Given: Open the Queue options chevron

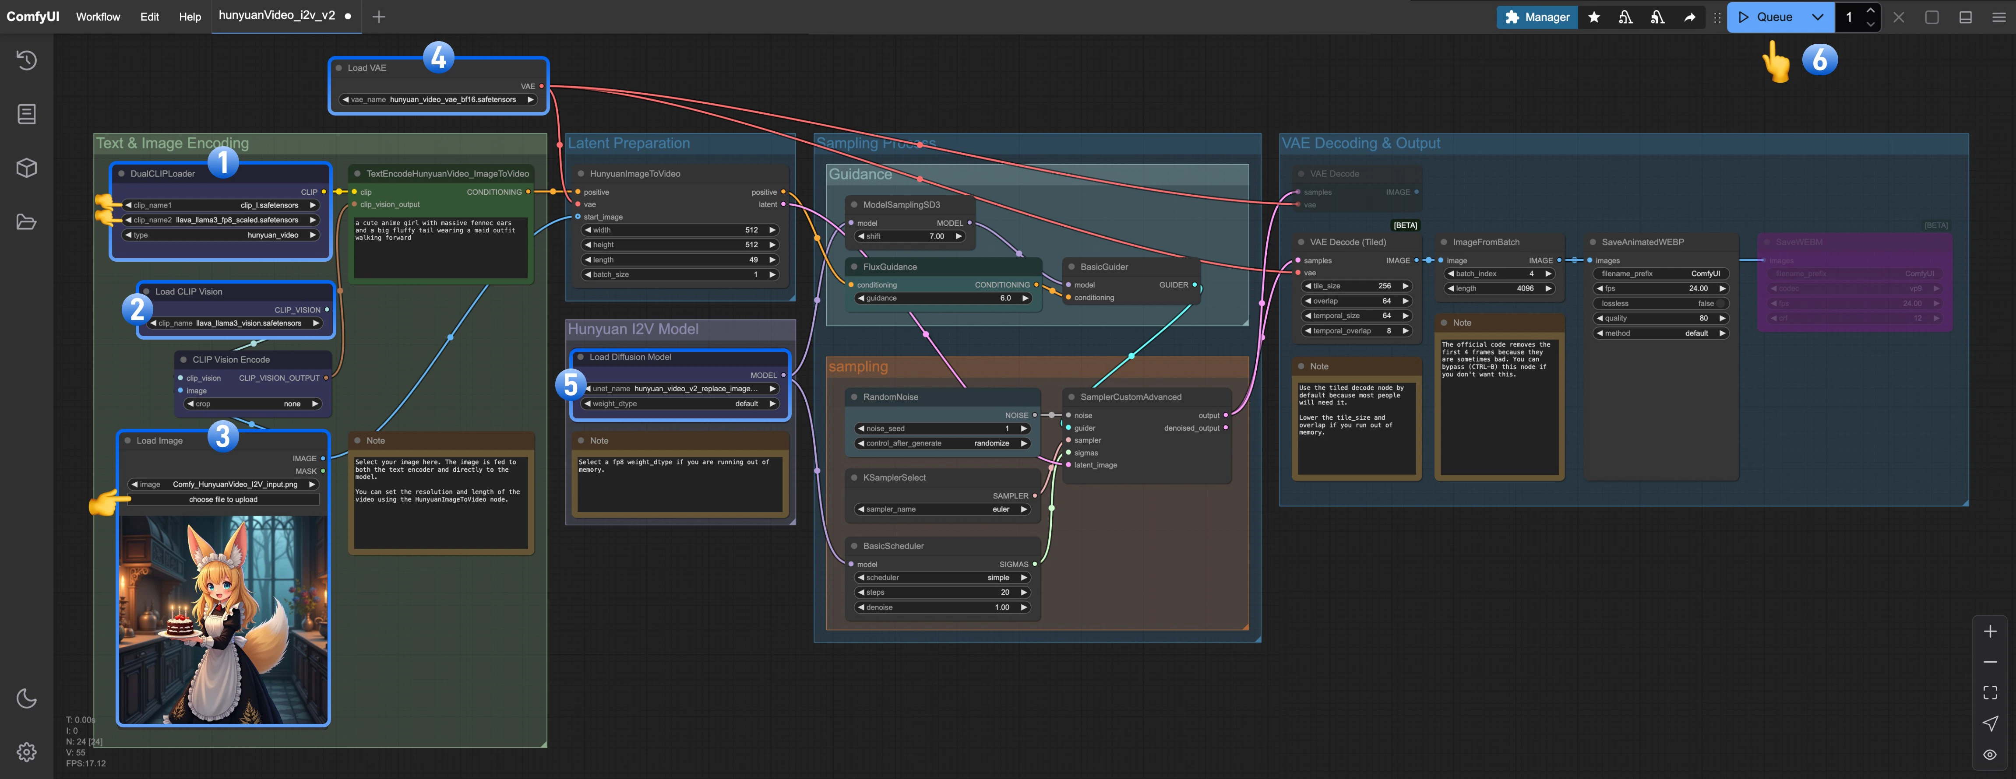Looking at the screenshot, I should pyautogui.click(x=1817, y=17).
